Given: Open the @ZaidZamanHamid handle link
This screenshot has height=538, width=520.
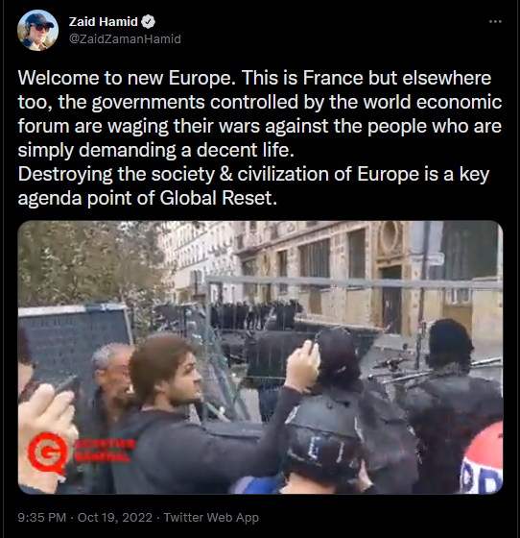Looking at the screenshot, I should coord(125,39).
